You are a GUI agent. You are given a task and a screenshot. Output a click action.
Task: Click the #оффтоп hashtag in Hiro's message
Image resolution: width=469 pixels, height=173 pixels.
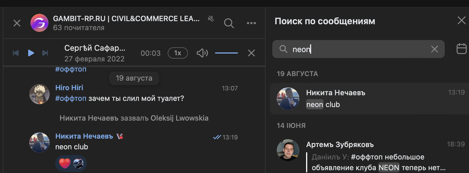71,98
